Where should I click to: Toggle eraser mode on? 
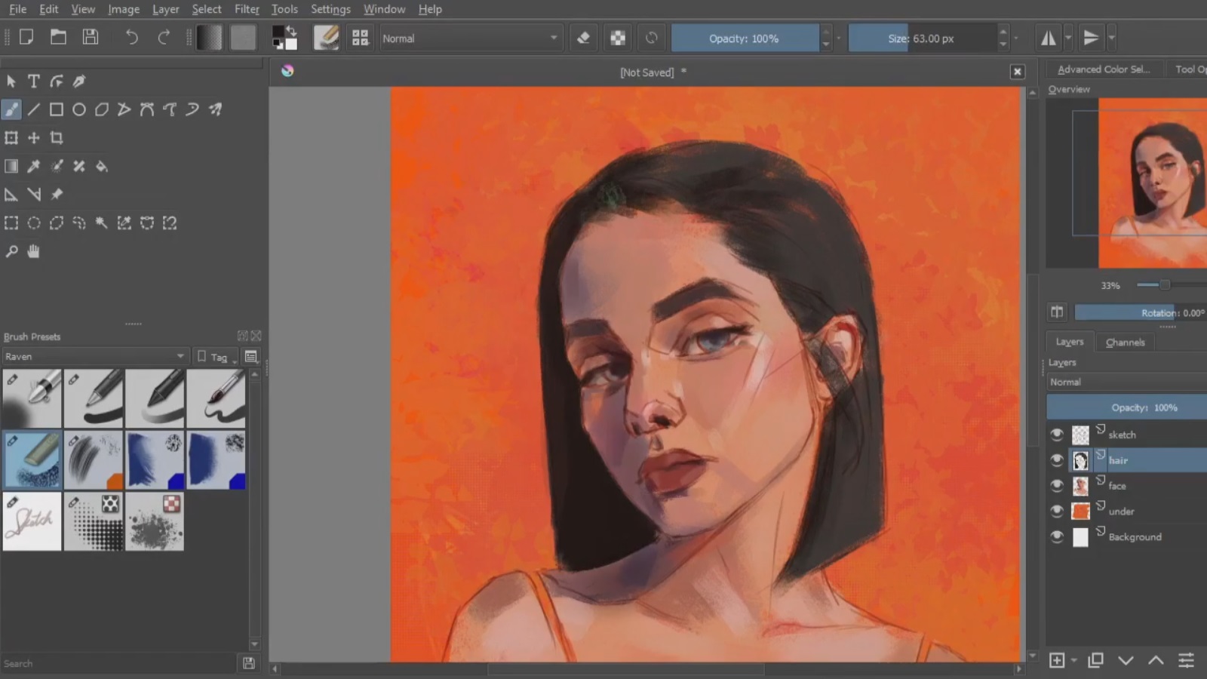583,38
